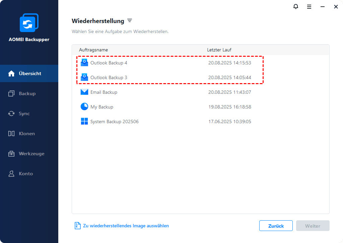Click the envelope icon of Email Backup
This screenshot has width=343, height=243.
point(84,92)
